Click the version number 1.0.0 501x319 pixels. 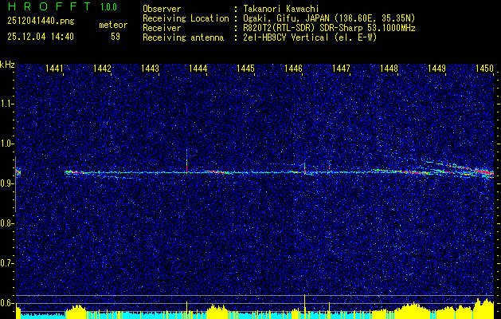pyautogui.click(x=108, y=7)
